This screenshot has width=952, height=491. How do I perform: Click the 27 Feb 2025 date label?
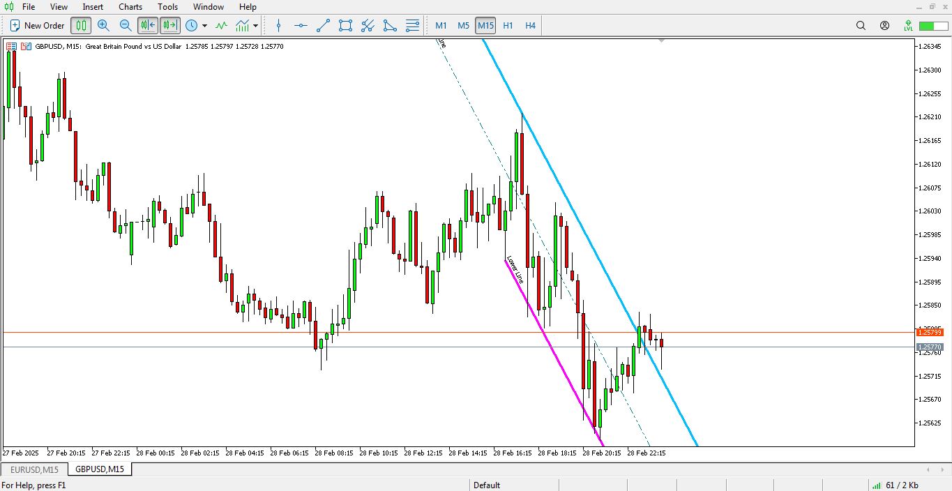coord(20,453)
